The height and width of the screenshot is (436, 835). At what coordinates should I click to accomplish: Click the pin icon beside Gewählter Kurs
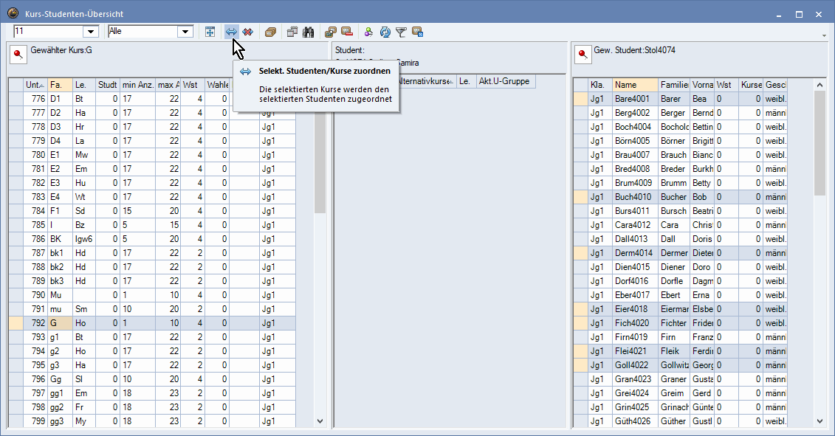pos(18,54)
